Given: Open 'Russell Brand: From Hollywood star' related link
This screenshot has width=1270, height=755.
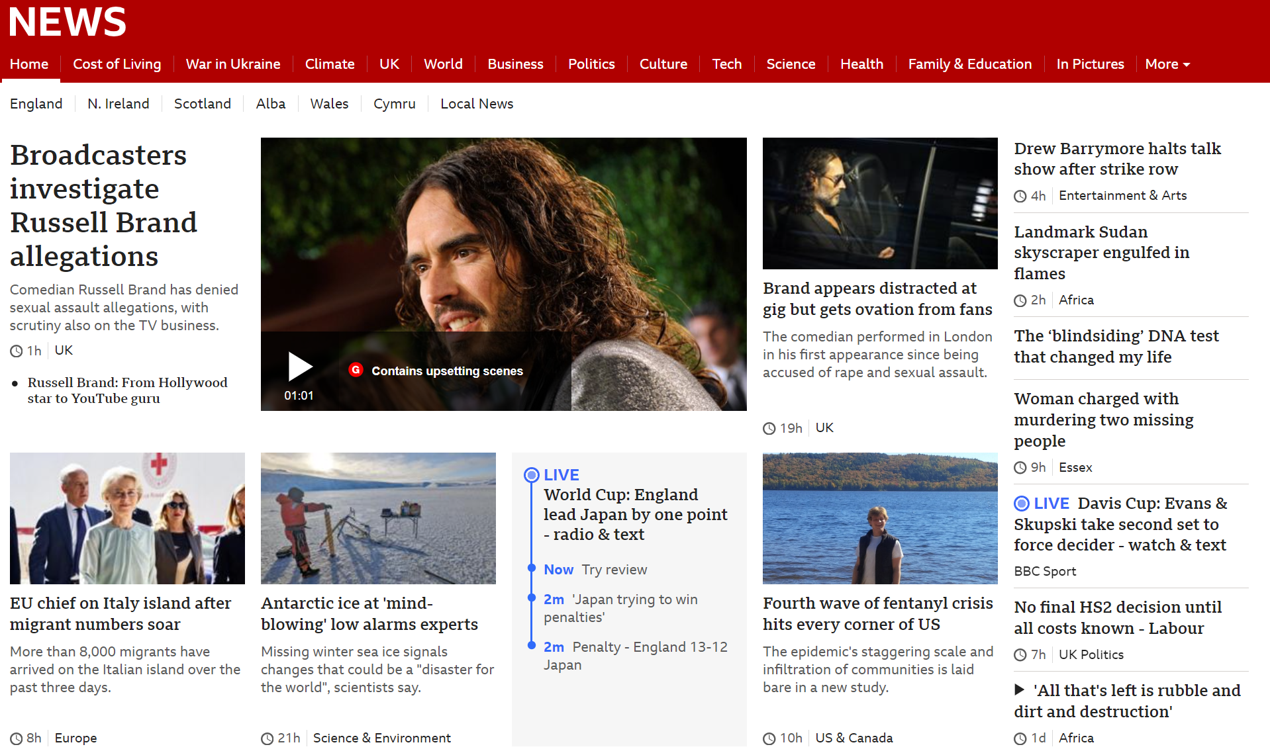Looking at the screenshot, I should pyautogui.click(x=127, y=390).
